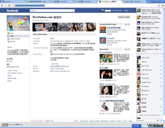Viewport: 165px width, 128px height.
Task: Click English (US) language link in footer
Action: coord(49,121)
